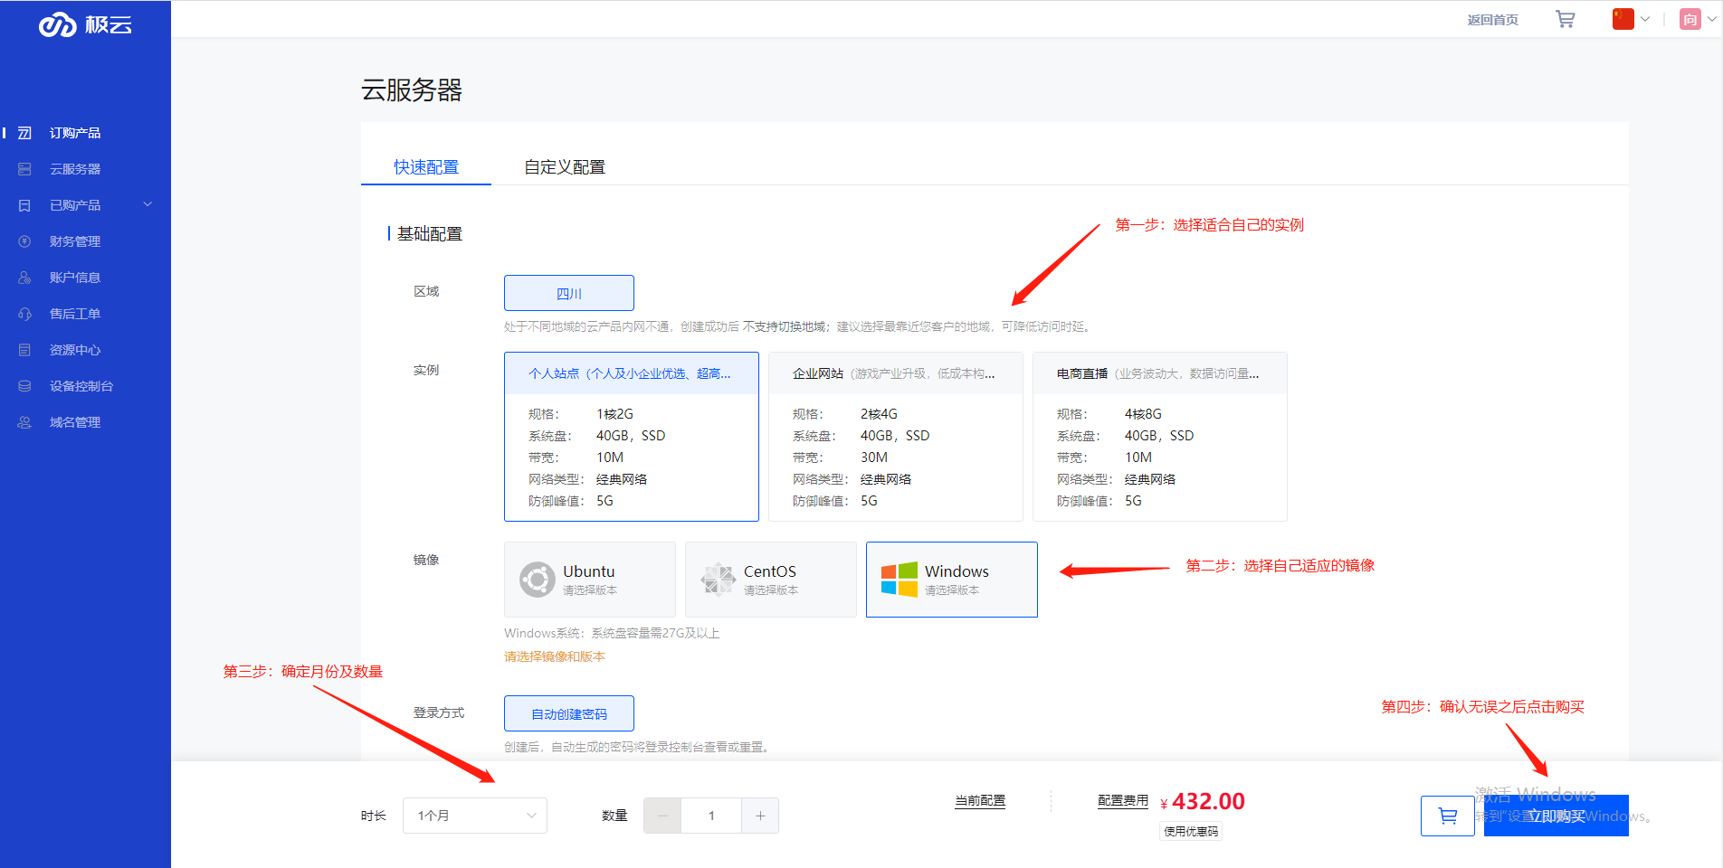Switch to the 自定义配置 tab

[x=565, y=167]
